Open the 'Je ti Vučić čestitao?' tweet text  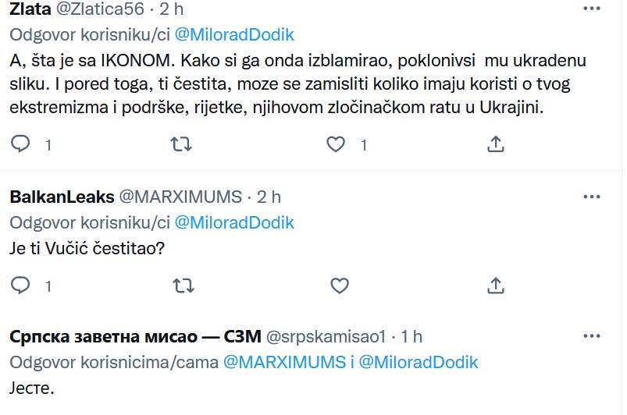pos(87,248)
